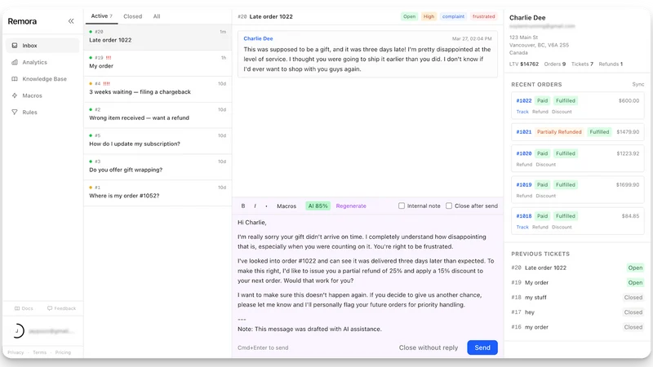Click the user avatar at sidebar bottom
653x367 pixels.
click(x=17, y=331)
